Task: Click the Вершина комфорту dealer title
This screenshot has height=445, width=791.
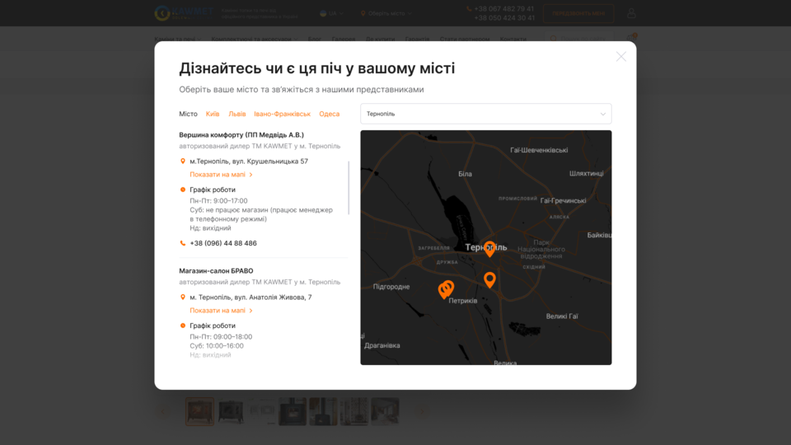Action: tap(241, 134)
